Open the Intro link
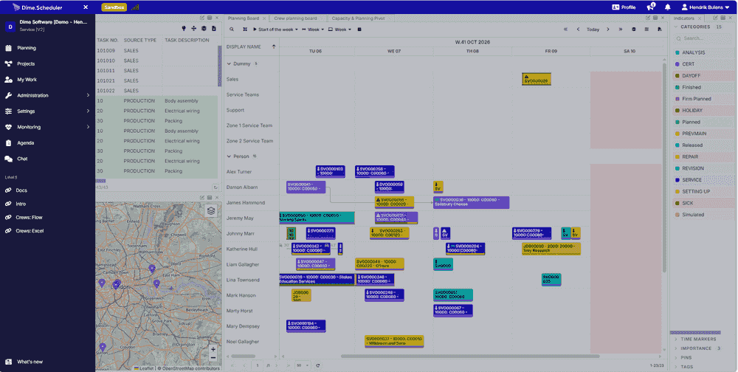This screenshot has width=738, height=372. (x=21, y=204)
